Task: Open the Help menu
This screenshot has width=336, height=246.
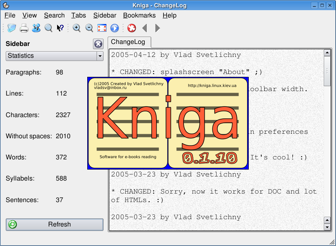Action: point(169,15)
